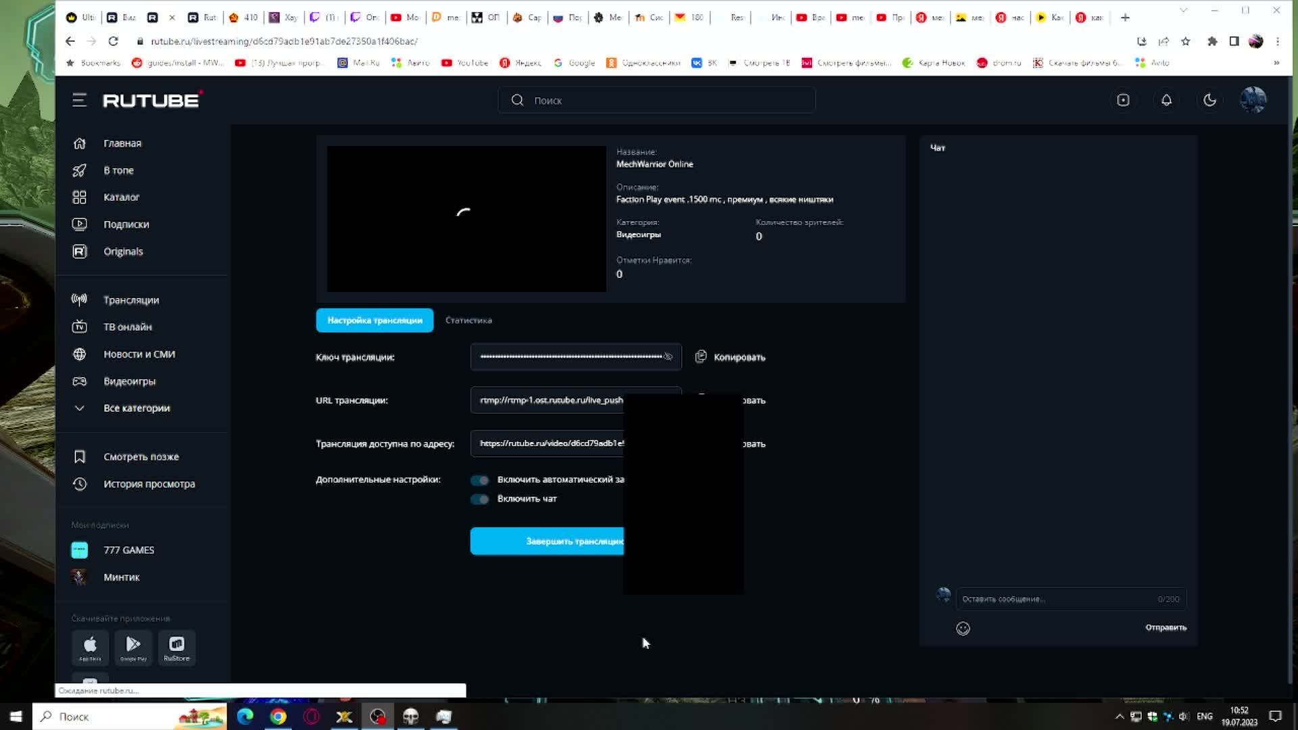1298x730 pixels.
Task: Open the hamburger menu next to the Rutube logo
Action: (x=79, y=100)
